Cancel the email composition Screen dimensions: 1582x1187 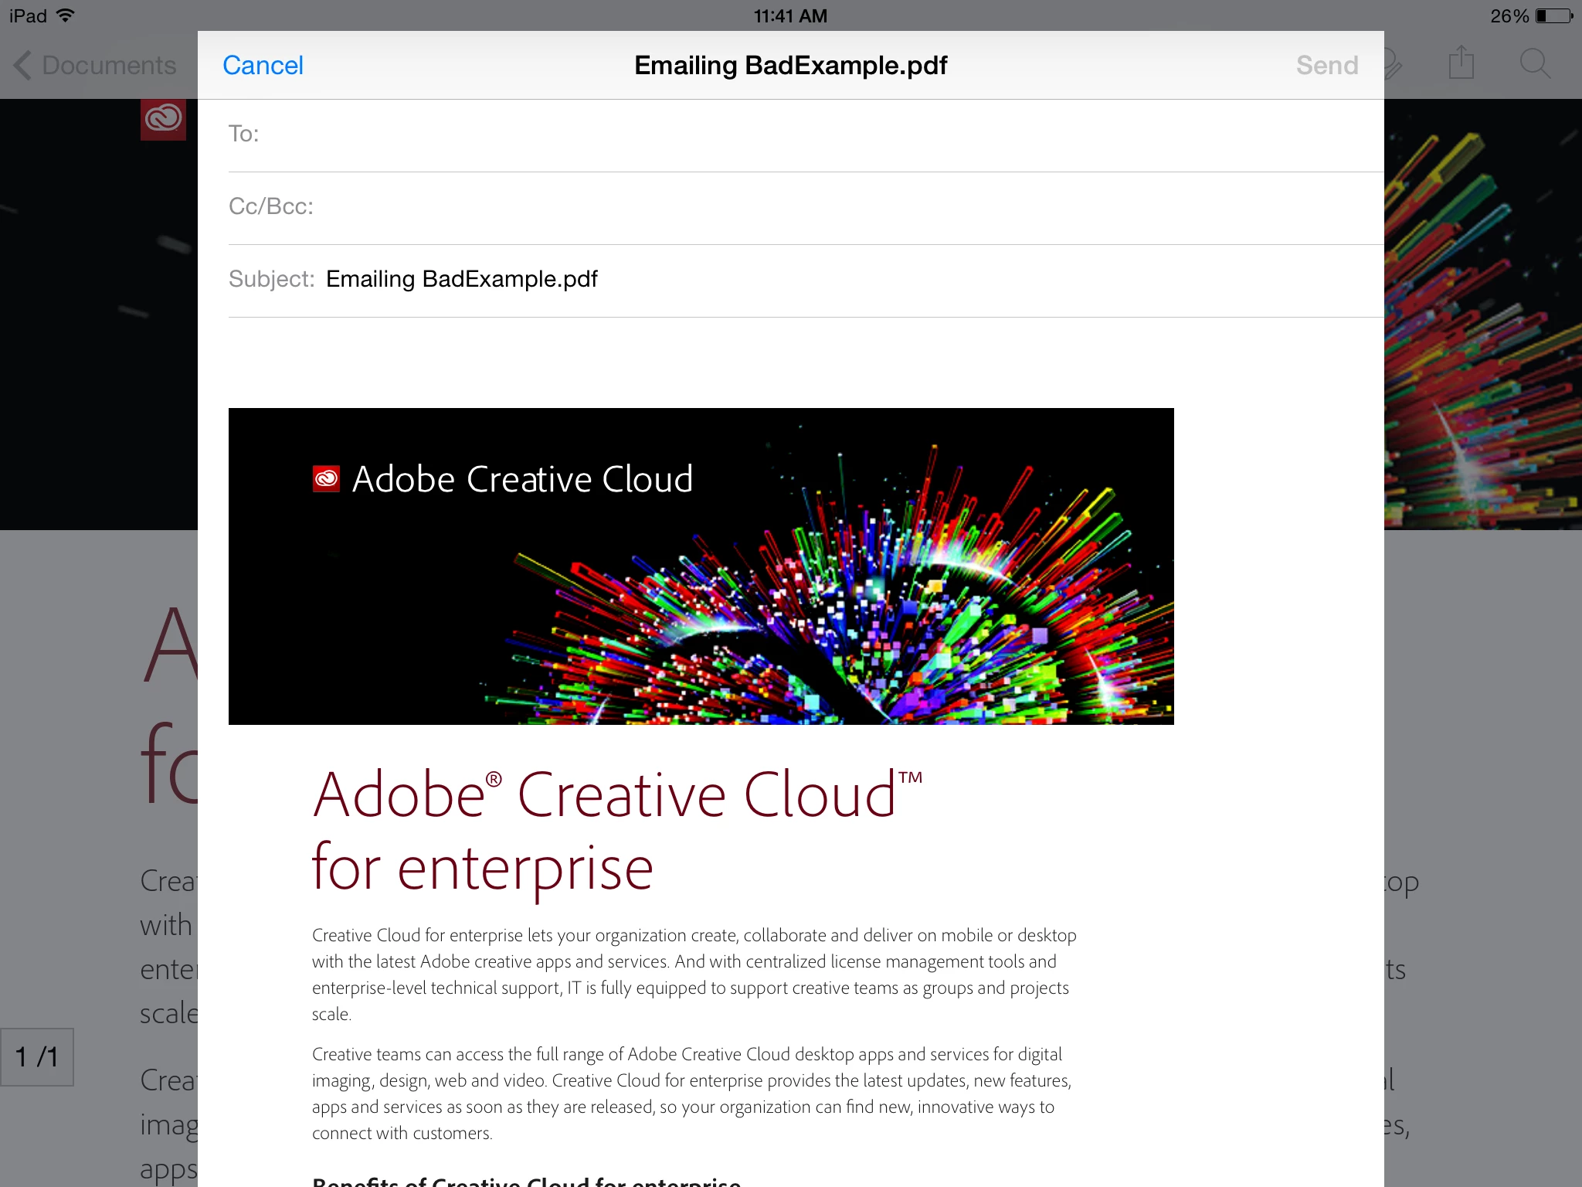[263, 65]
